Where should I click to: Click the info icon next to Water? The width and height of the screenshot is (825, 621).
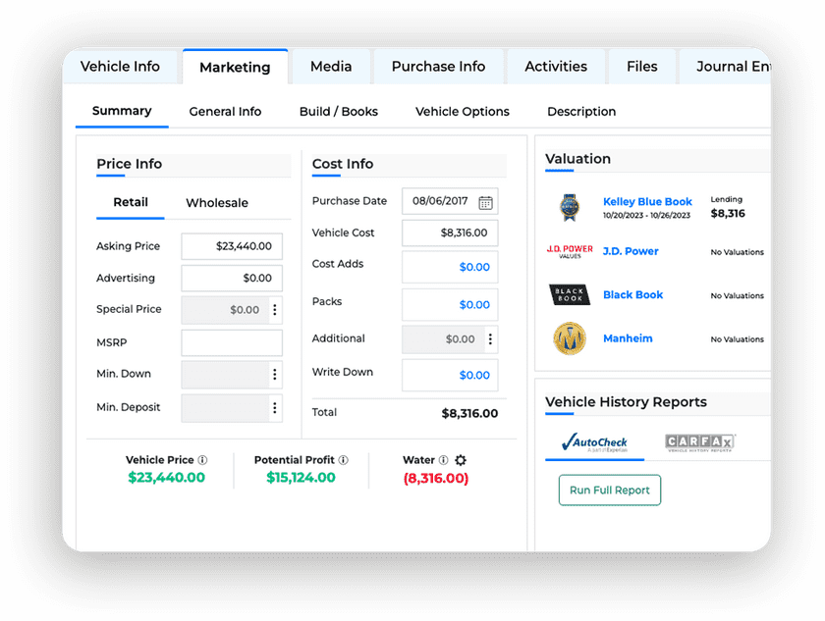point(444,460)
